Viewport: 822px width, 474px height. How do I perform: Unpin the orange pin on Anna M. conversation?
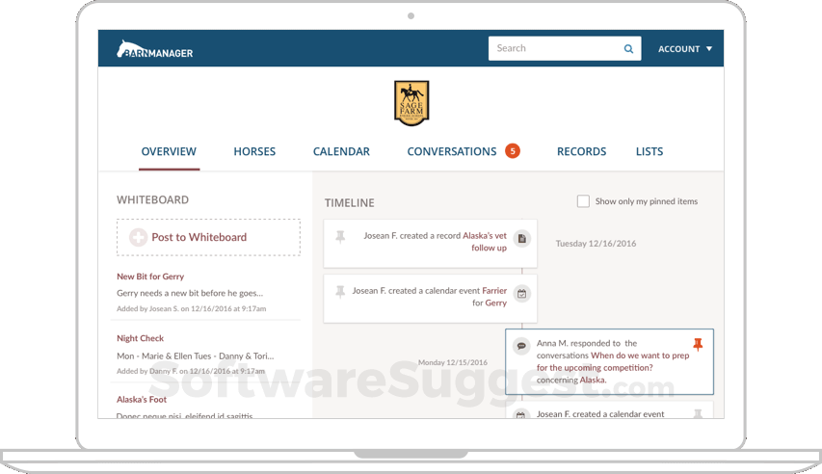(698, 344)
